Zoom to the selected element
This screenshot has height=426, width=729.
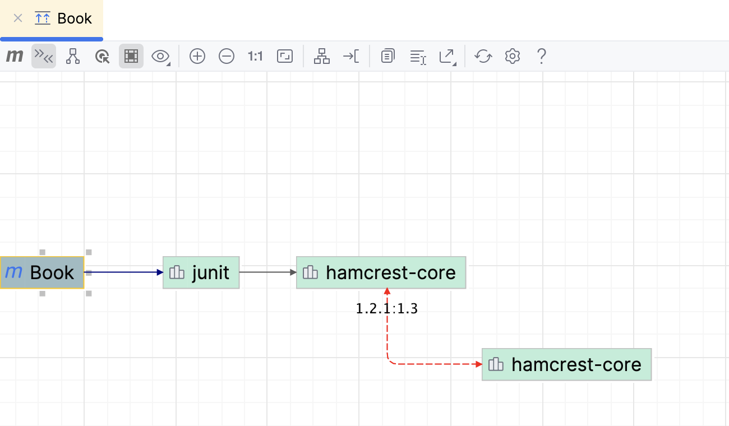pyautogui.click(x=102, y=56)
